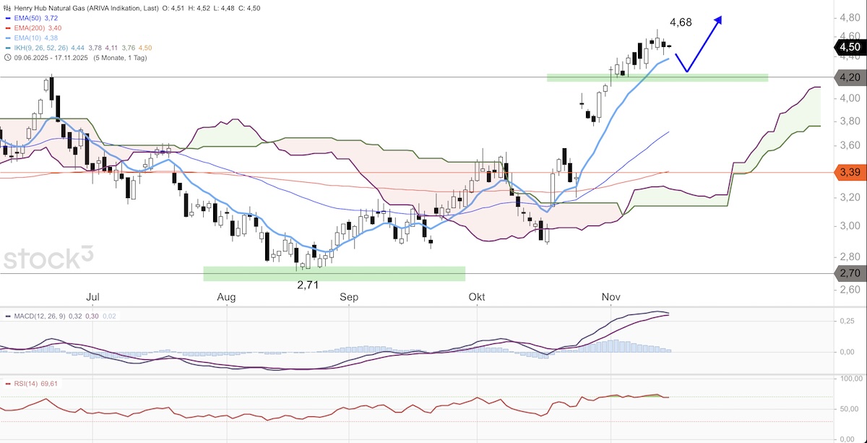Toggle the EMA(50) indicator label
867x443 pixels.
[x=27, y=17]
